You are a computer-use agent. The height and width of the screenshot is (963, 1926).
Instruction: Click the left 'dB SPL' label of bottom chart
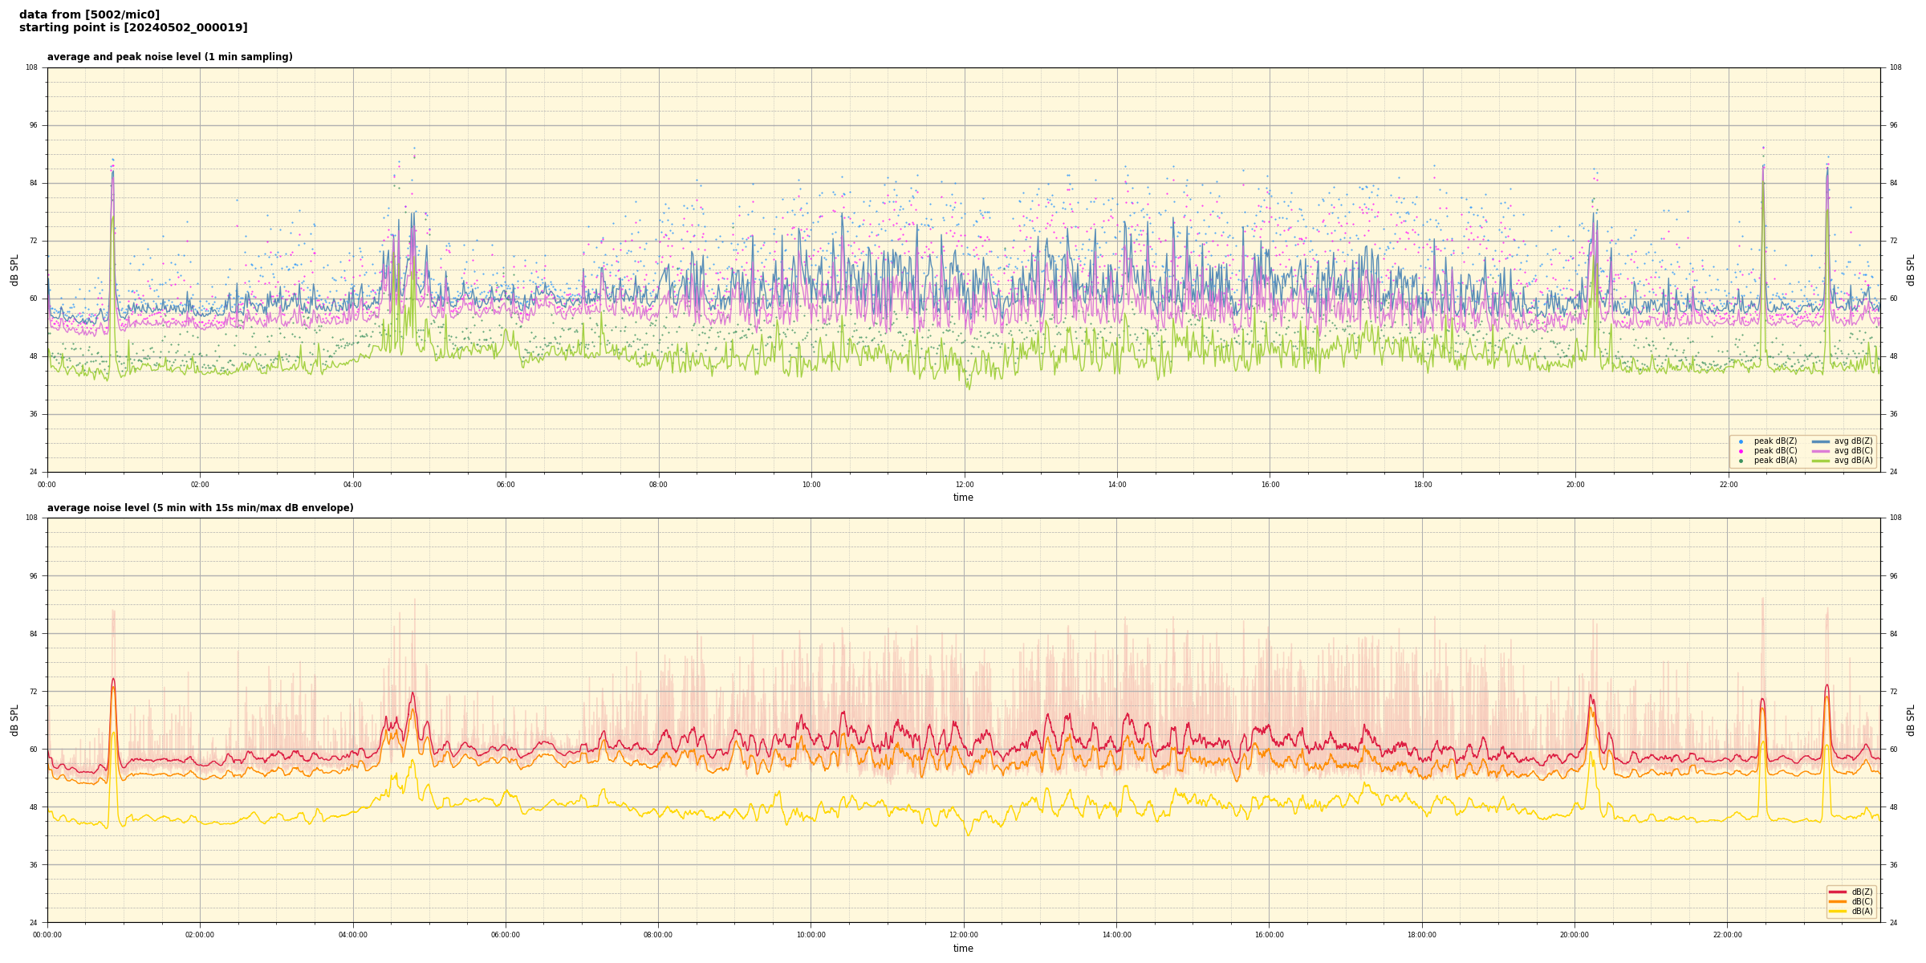[x=14, y=720]
